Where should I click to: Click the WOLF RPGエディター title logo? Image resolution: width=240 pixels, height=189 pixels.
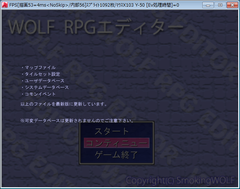(x=96, y=27)
